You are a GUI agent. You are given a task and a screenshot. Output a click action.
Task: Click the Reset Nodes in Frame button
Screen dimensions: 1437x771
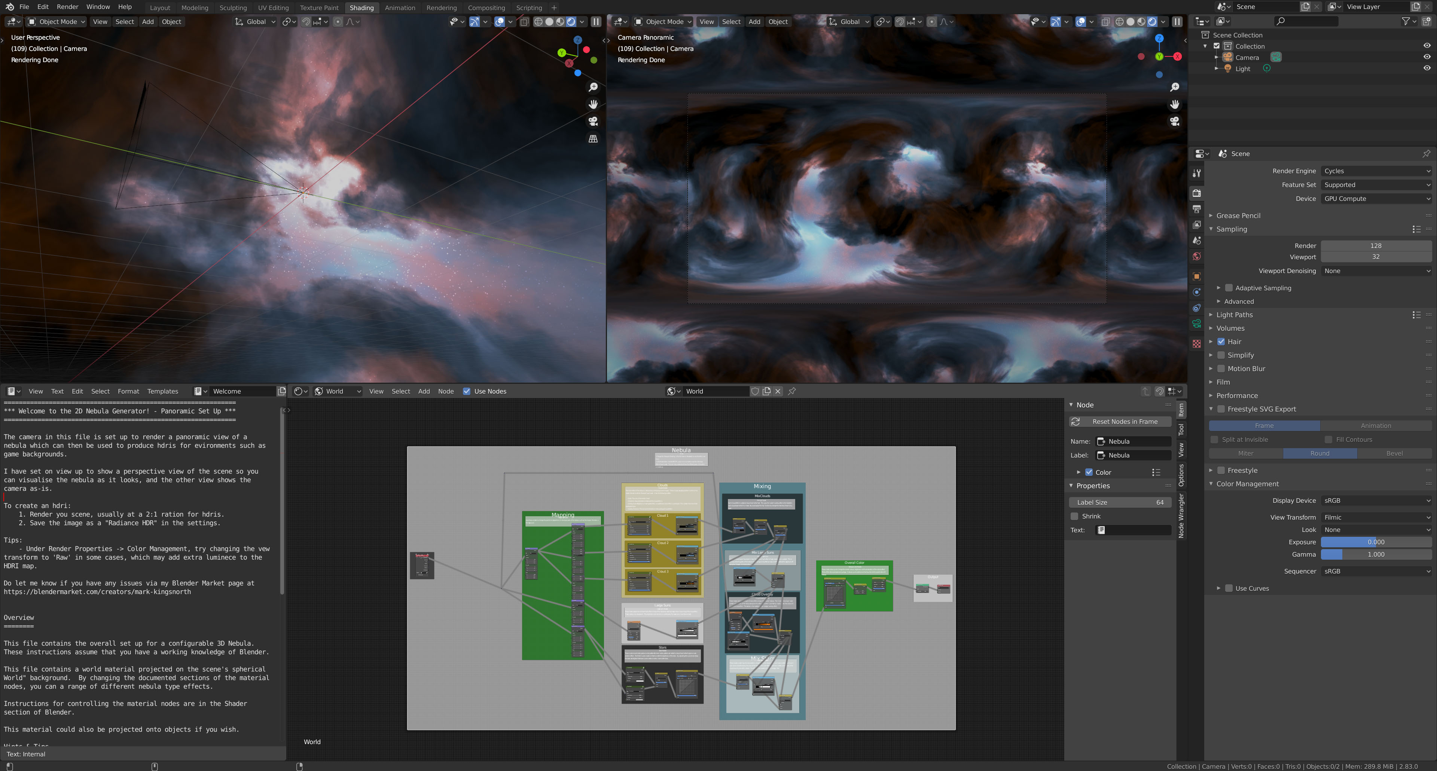[x=1125, y=422]
